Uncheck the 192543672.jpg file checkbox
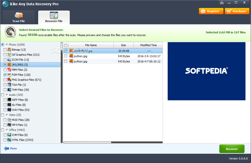Screen dimensions: 251x163 pos(66,51)
